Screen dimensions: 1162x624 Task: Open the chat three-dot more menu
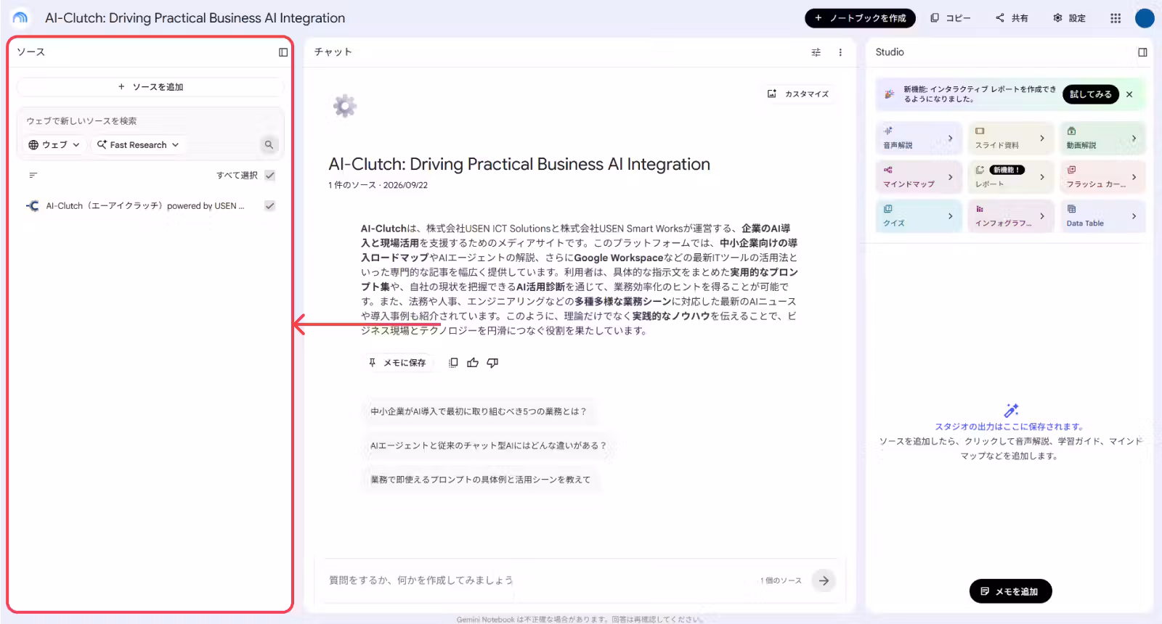tap(840, 52)
